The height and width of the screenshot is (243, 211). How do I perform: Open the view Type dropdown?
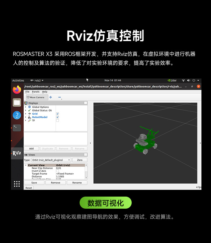pyautogui.click(x=51, y=160)
